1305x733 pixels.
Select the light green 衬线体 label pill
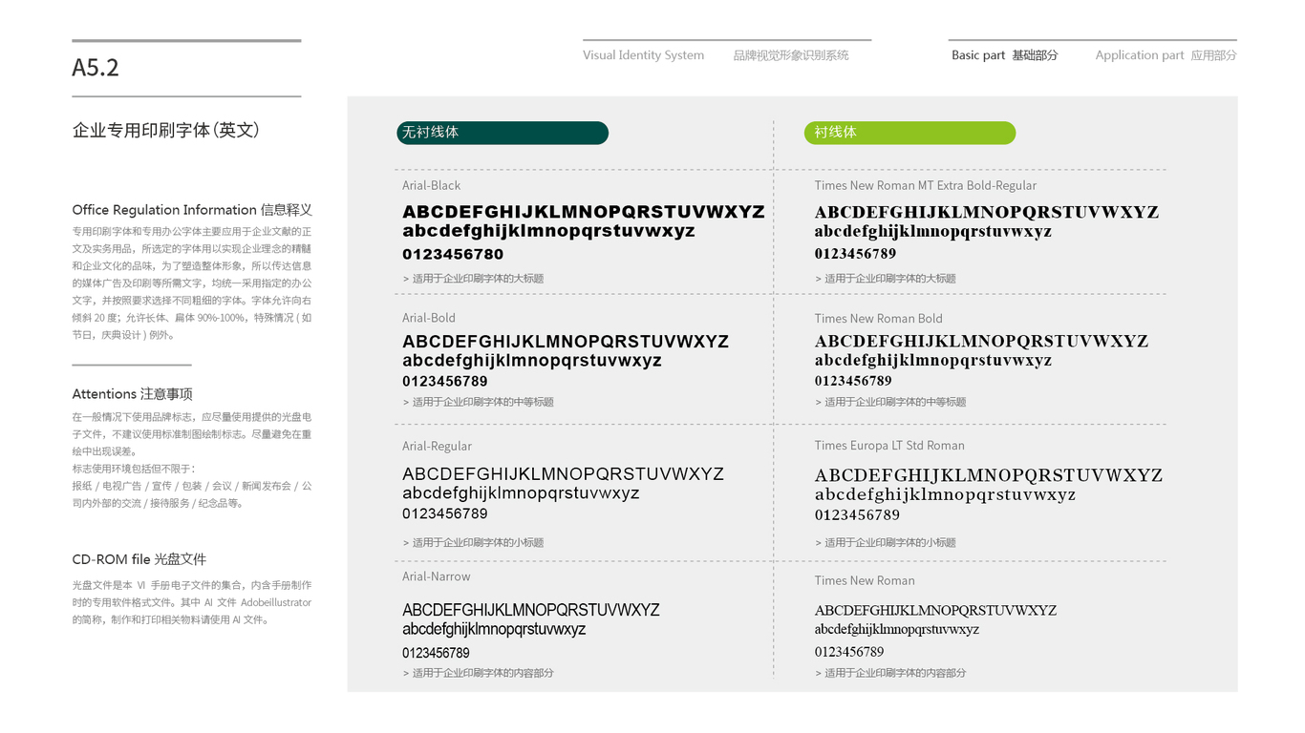tap(909, 133)
